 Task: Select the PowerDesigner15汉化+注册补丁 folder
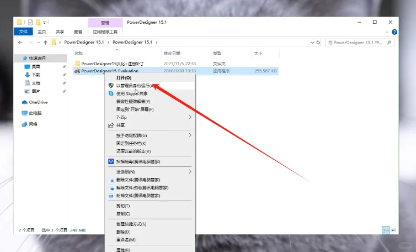tap(113, 64)
